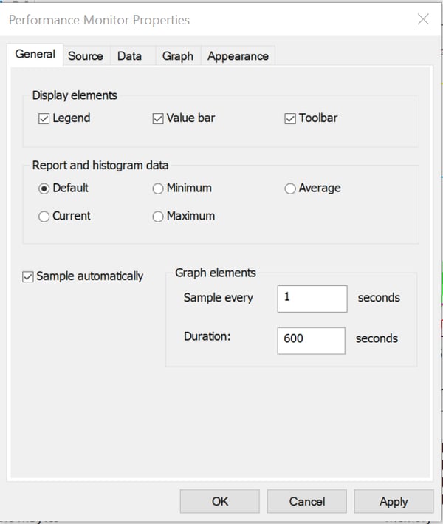Uncheck the Legend checkbox

click(44, 118)
